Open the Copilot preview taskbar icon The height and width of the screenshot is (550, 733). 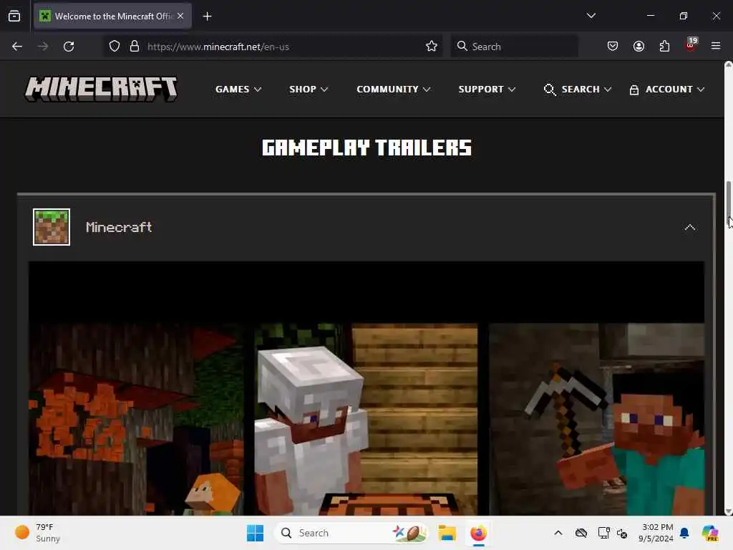(710, 533)
